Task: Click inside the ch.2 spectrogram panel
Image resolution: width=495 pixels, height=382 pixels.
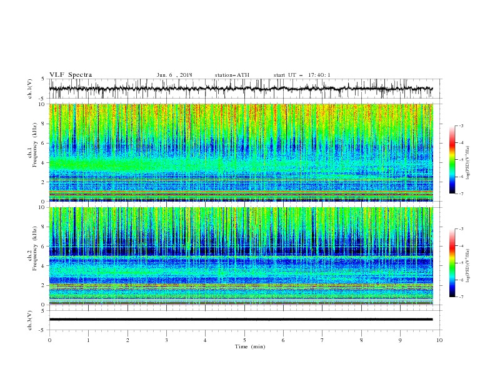Action: pyautogui.click(x=241, y=256)
